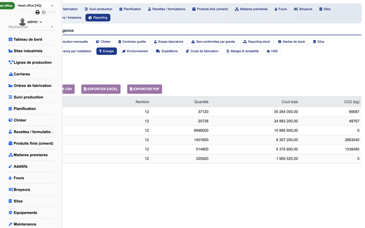Sort by the Nombre column header
The image size is (365, 228).
coord(142,102)
